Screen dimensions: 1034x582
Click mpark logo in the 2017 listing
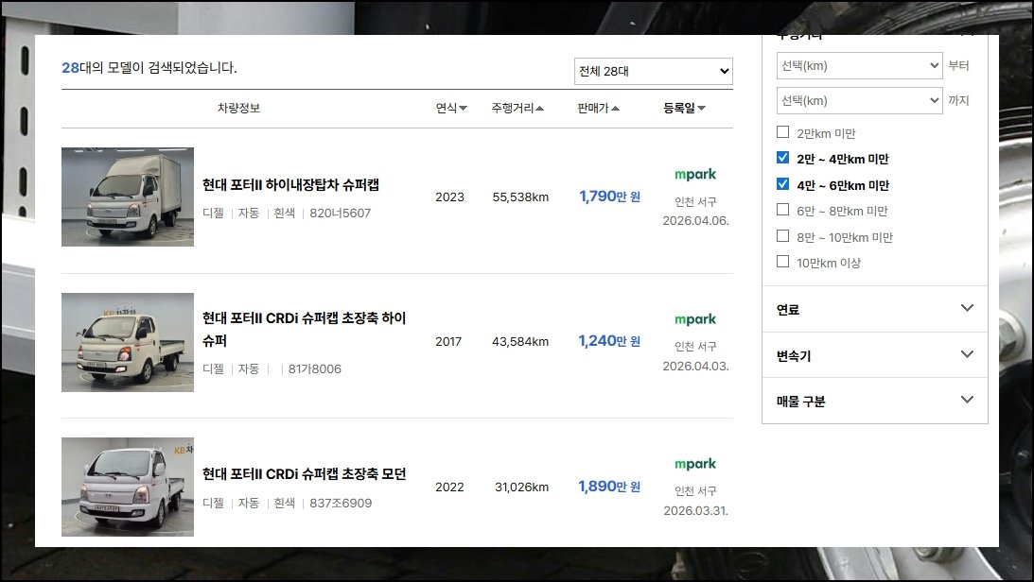point(695,319)
